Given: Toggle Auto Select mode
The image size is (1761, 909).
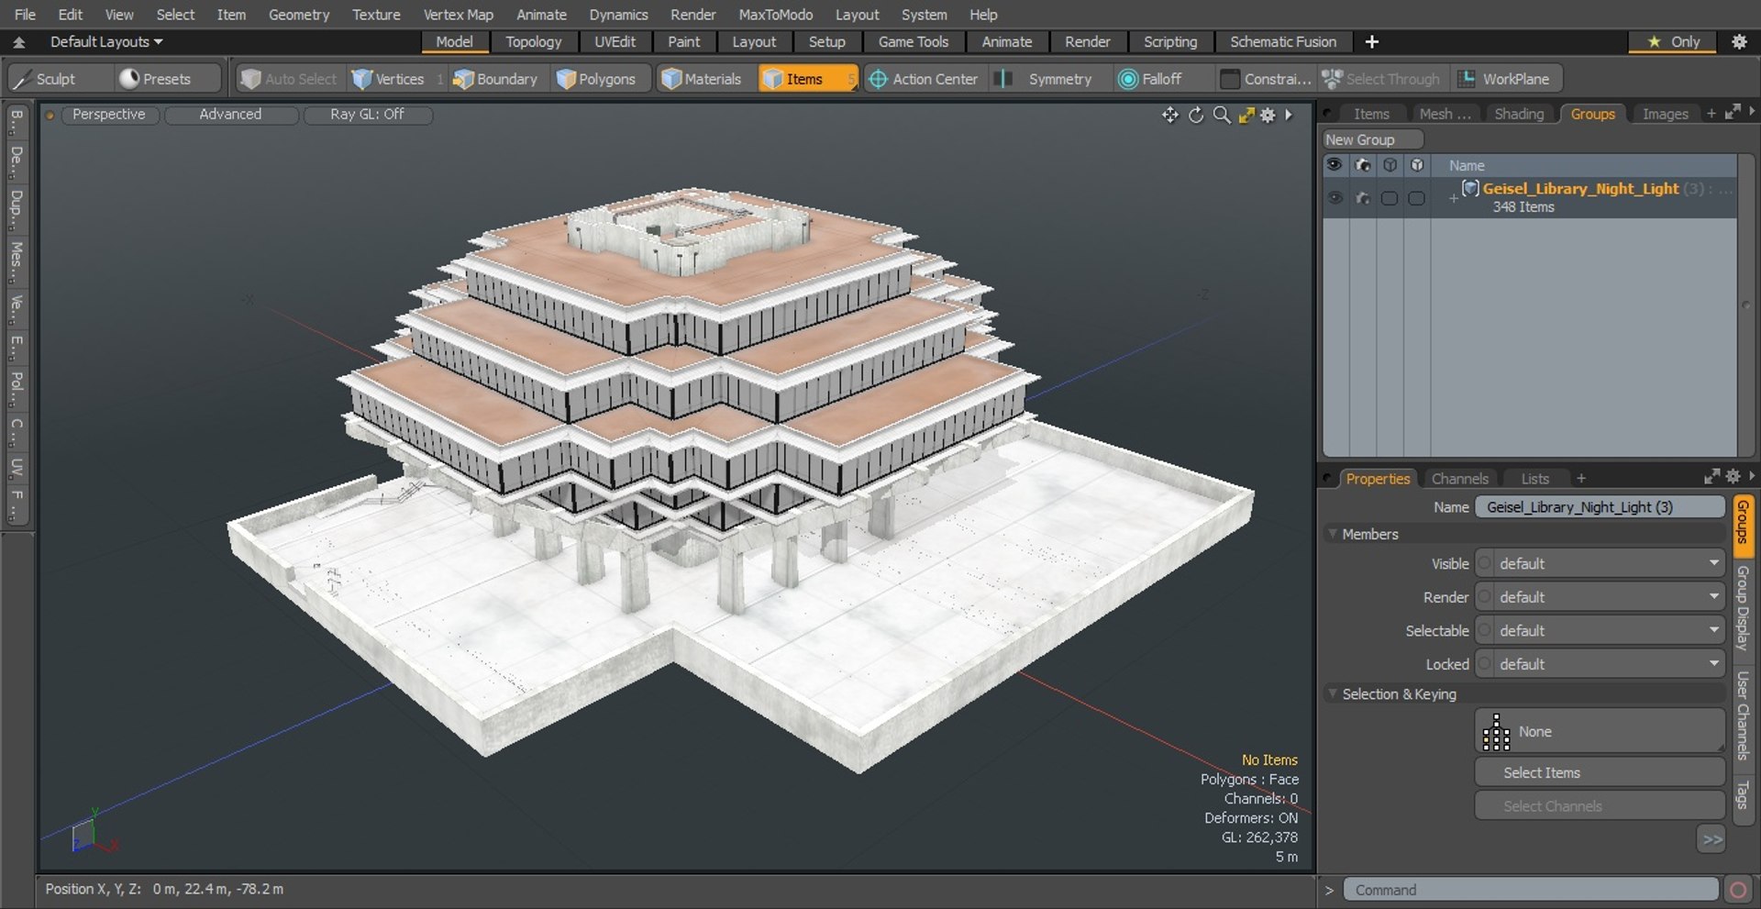Looking at the screenshot, I should click(x=289, y=79).
